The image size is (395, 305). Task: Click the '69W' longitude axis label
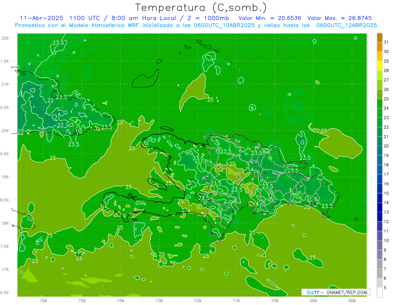point(313,300)
